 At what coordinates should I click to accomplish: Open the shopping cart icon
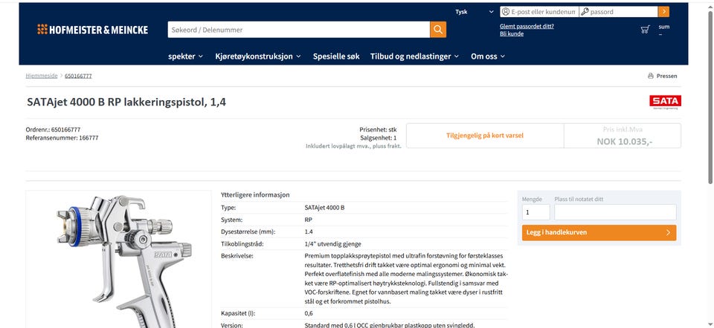click(x=645, y=30)
